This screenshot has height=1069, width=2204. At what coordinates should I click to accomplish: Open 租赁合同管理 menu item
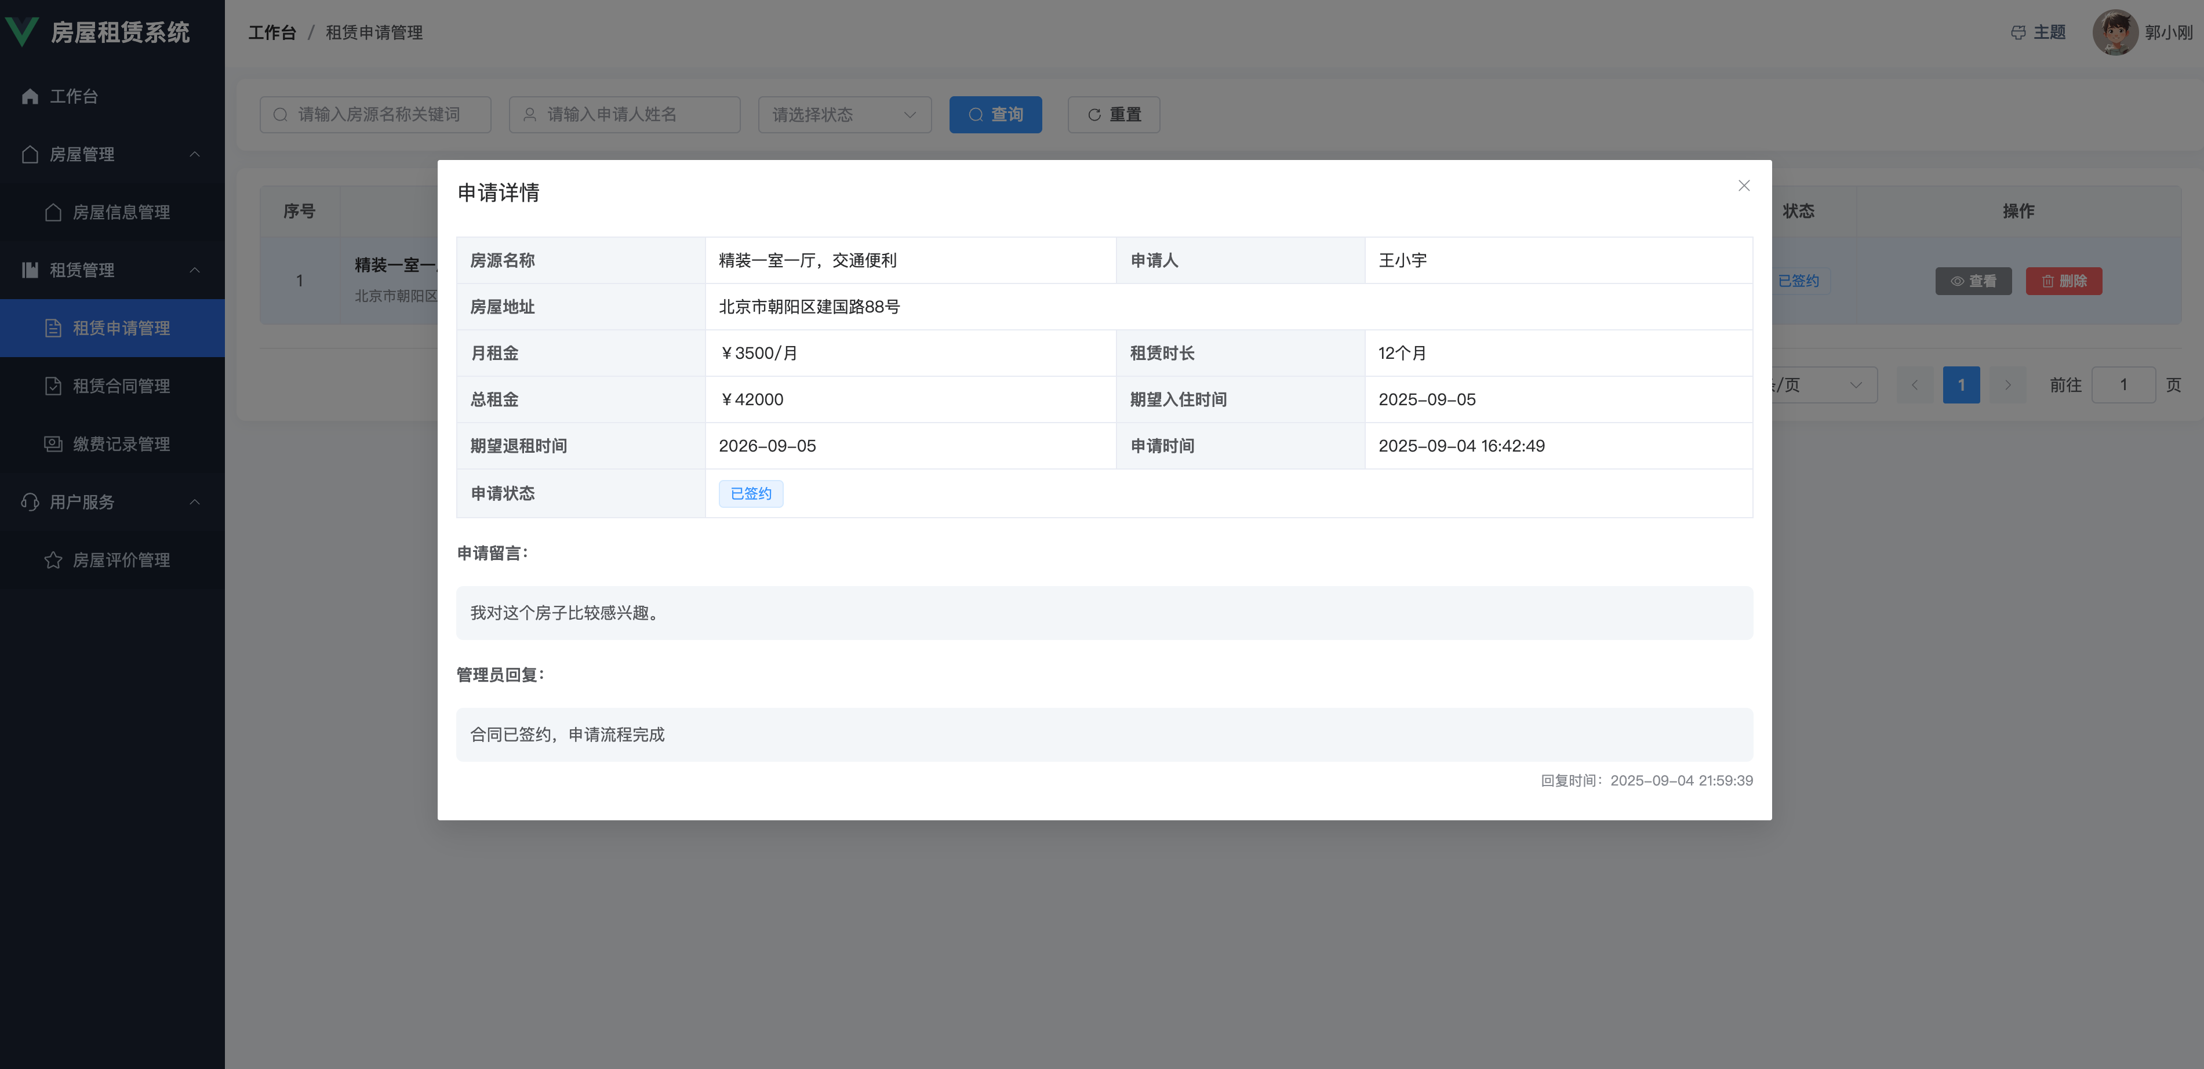tap(121, 386)
